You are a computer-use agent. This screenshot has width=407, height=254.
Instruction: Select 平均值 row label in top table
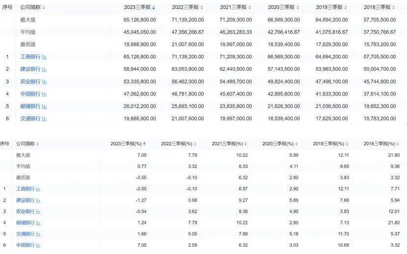point(28,32)
